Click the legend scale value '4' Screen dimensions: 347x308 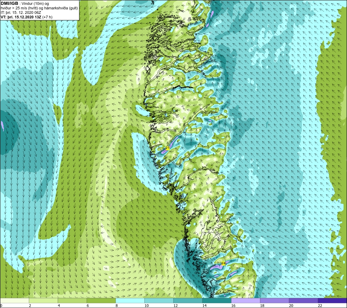click(x=59, y=306)
